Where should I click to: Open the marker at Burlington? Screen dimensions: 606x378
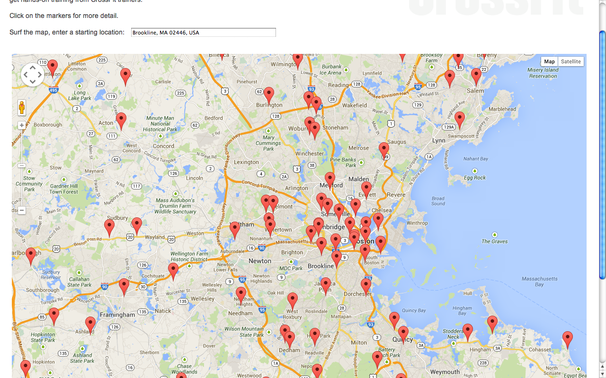click(269, 96)
